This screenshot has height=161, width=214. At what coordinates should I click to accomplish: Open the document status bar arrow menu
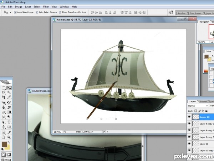(104, 132)
